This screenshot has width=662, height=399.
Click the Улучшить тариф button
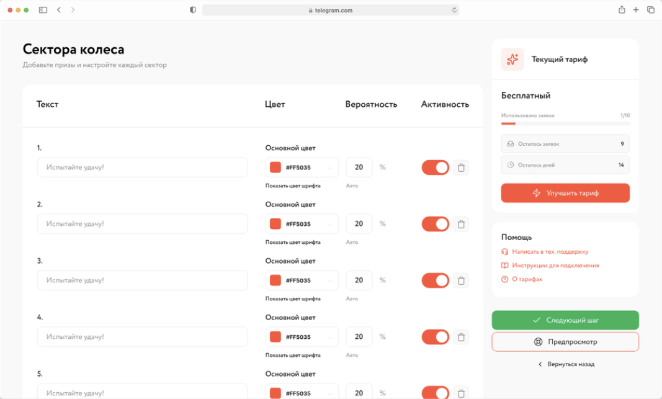click(x=565, y=193)
